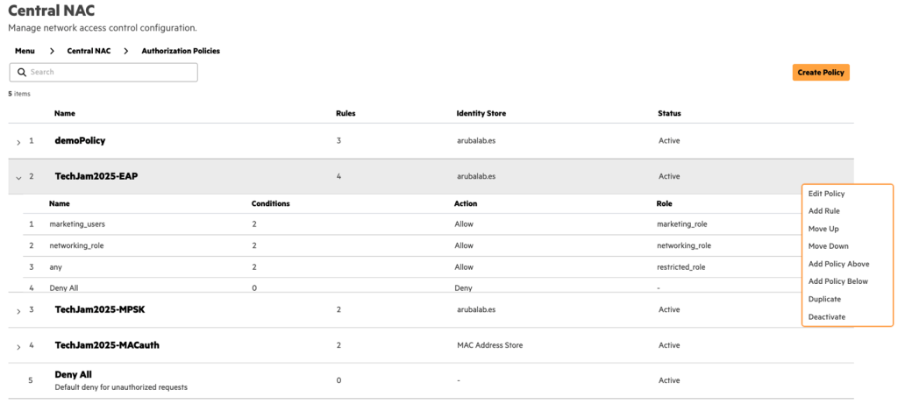Choose Move Down menu entry
Screen dimensions: 898x404
[x=828, y=246]
